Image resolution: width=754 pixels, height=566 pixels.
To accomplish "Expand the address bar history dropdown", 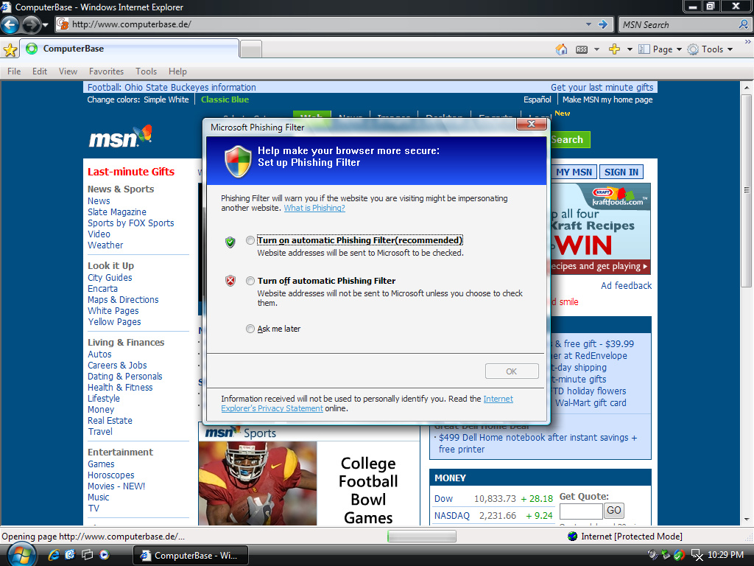I will pos(588,24).
